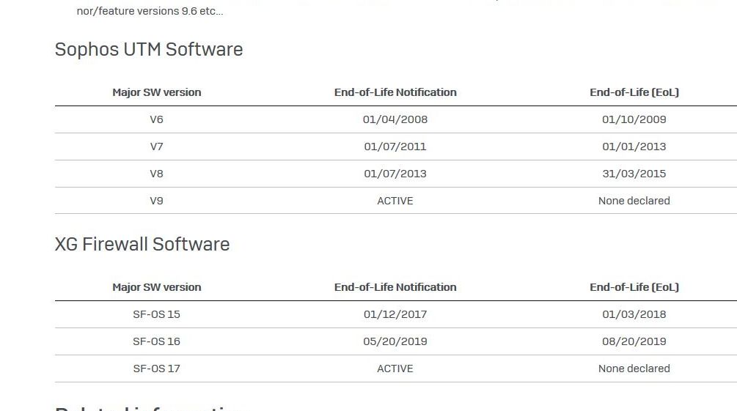
Task: Select the V9 version cell
Action: 156,201
